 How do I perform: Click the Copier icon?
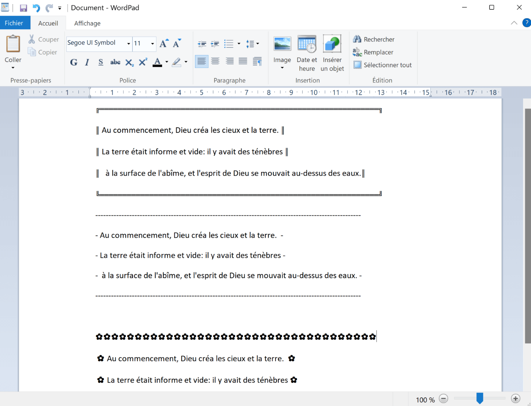(32, 52)
